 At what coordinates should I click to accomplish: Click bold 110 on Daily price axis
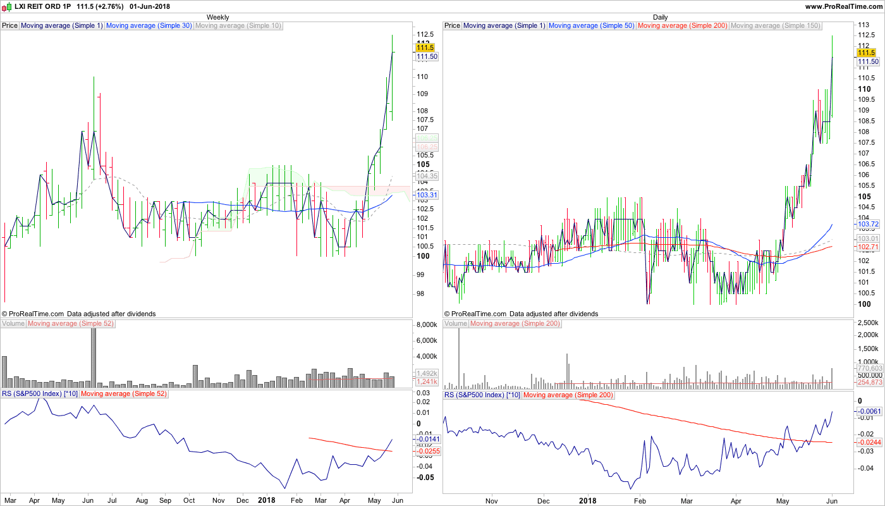[x=864, y=89]
